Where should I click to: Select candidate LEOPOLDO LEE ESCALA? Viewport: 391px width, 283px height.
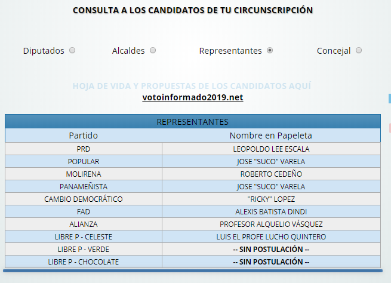coord(271,149)
